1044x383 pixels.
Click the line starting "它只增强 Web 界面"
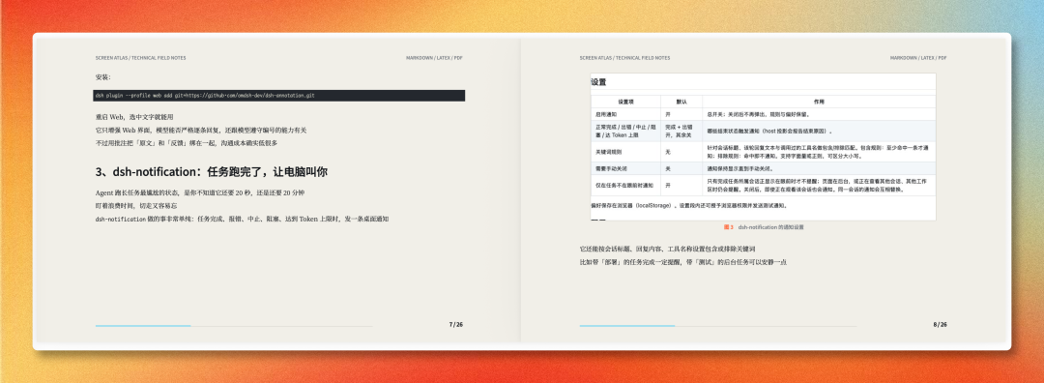pos(201,130)
